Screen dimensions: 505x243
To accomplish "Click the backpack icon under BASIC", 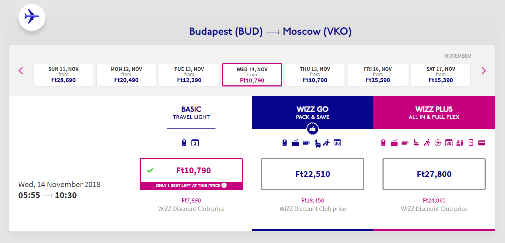I will coord(184,143).
